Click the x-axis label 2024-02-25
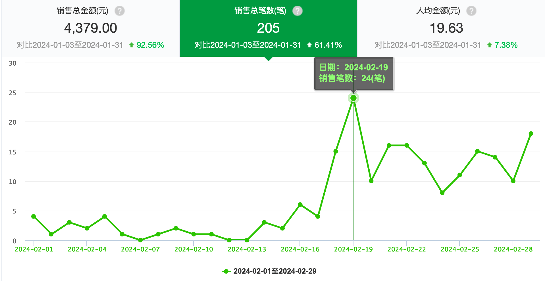This screenshot has width=545, height=281. 459,249
